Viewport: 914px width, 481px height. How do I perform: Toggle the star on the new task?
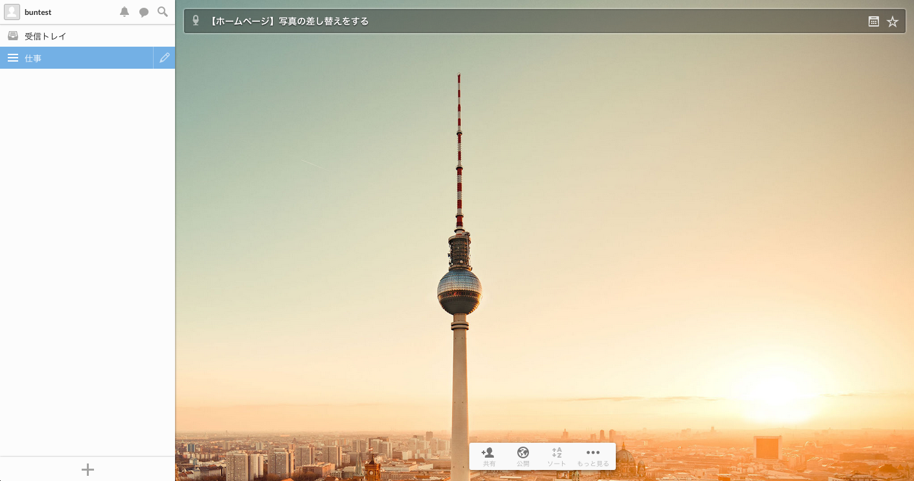coord(893,21)
